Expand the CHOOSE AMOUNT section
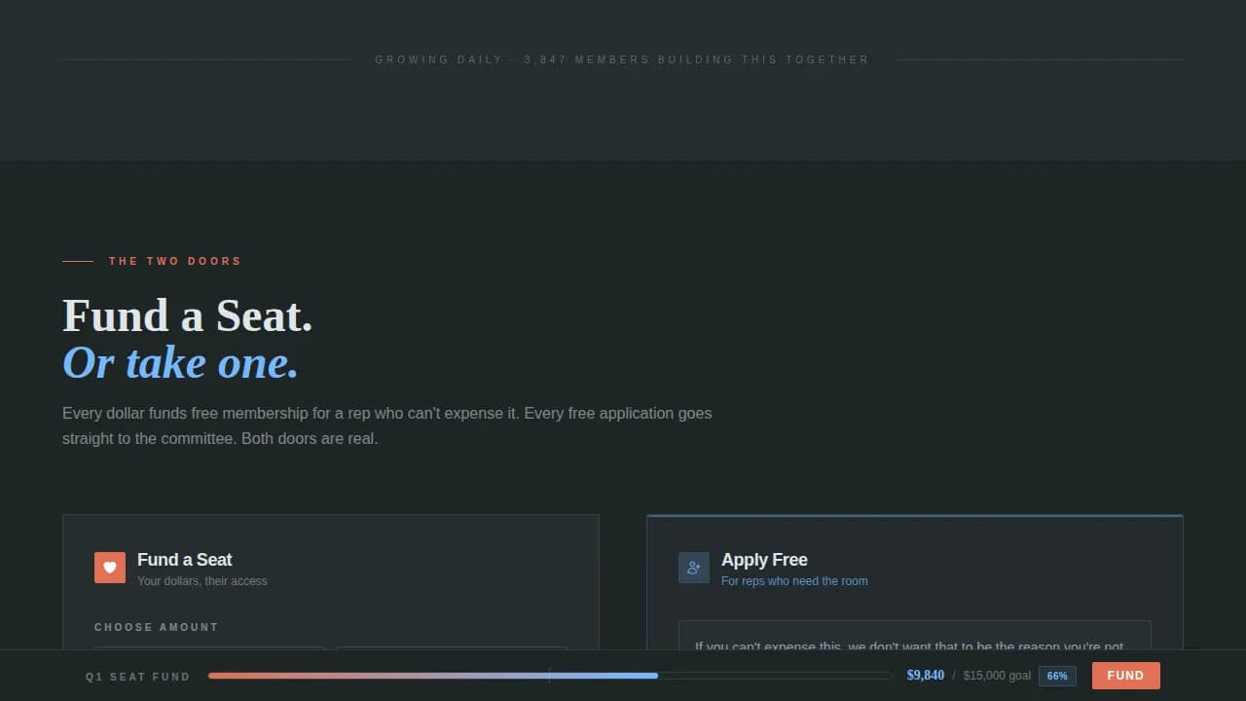This screenshot has width=1246, height=701. click(x=157, y=627)
